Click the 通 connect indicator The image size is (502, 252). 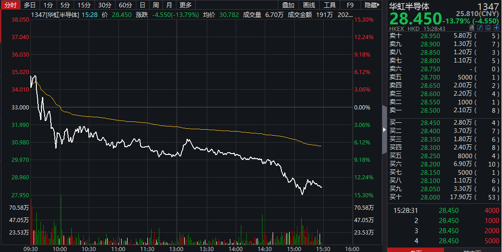(x=472, y=28)
